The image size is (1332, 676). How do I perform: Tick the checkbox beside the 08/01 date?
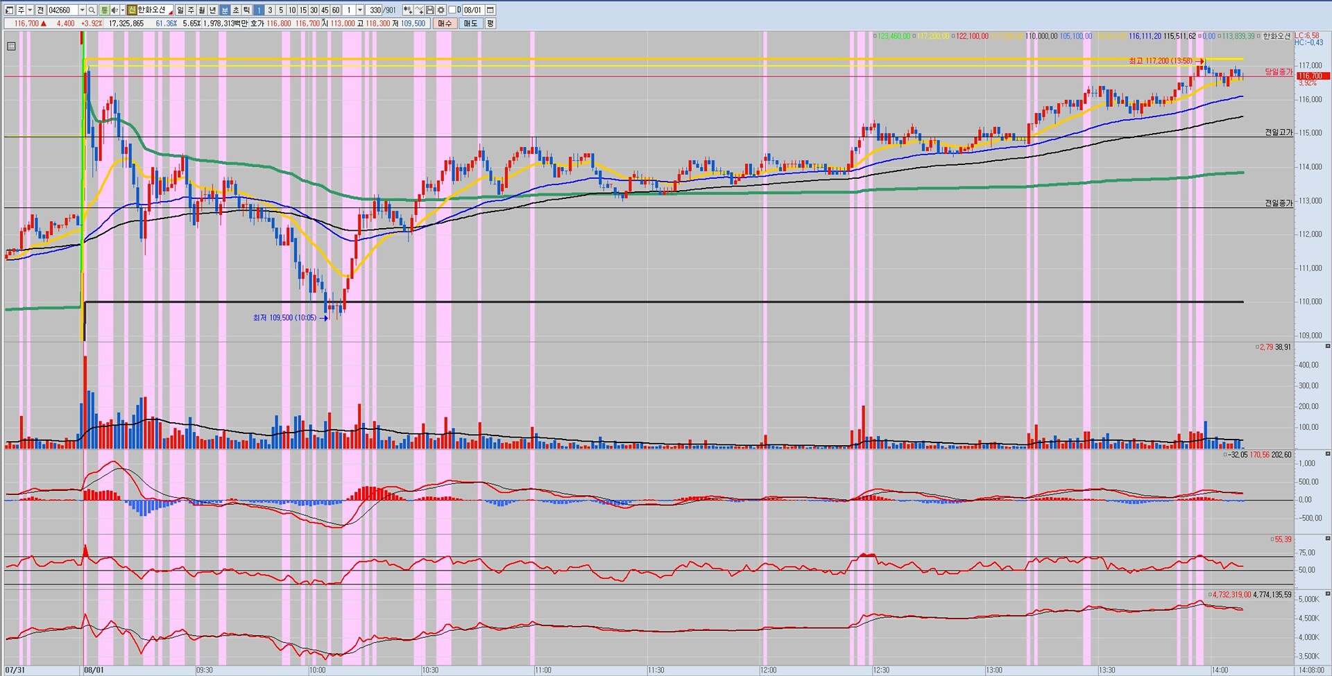452,10
